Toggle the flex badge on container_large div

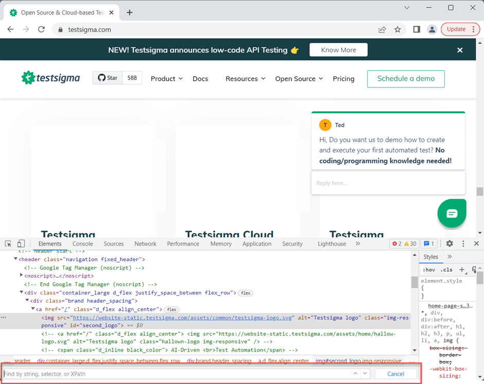click(x=246, y=293)
